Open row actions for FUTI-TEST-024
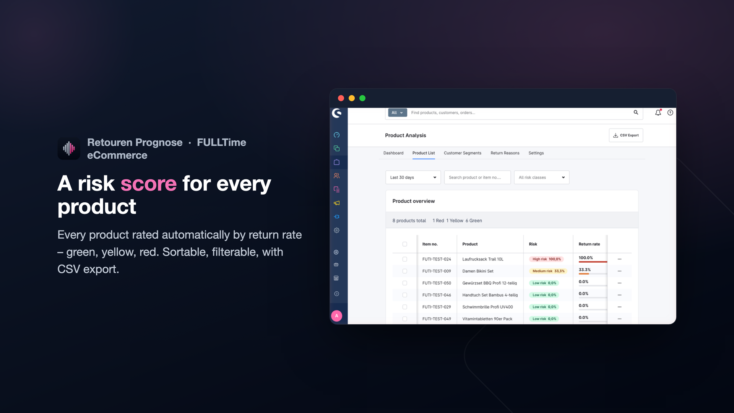 [x=619, y=259]
